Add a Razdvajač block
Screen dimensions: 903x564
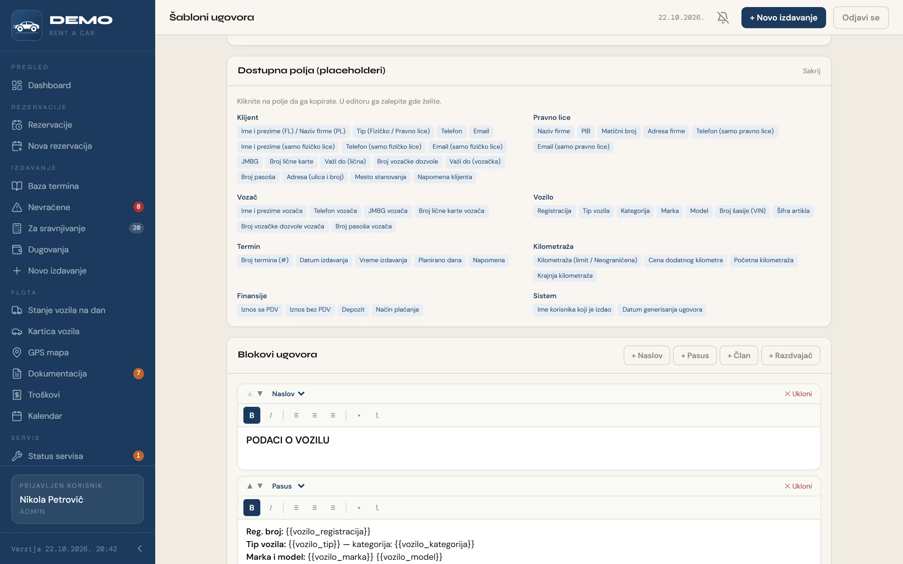click(790, 355)
